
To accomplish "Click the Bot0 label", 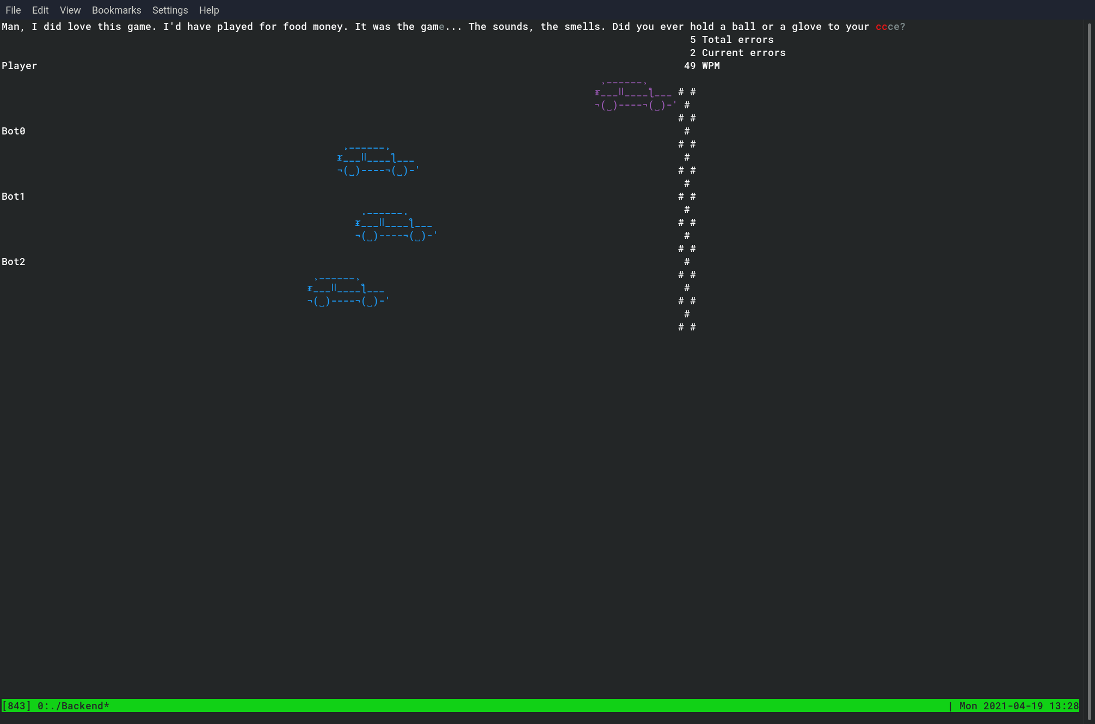I will [x=14, y=131].
